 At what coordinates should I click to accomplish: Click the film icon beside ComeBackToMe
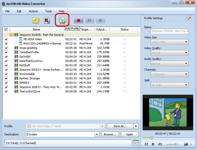pos(16,52)
